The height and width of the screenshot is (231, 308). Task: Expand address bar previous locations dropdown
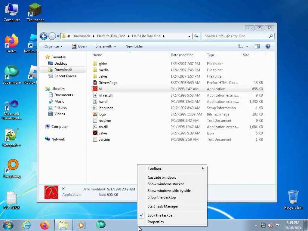(189, 36)
